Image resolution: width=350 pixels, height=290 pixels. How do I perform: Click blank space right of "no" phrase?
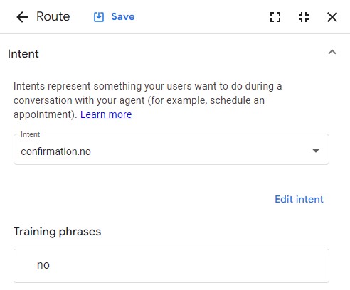pos(190,265)
